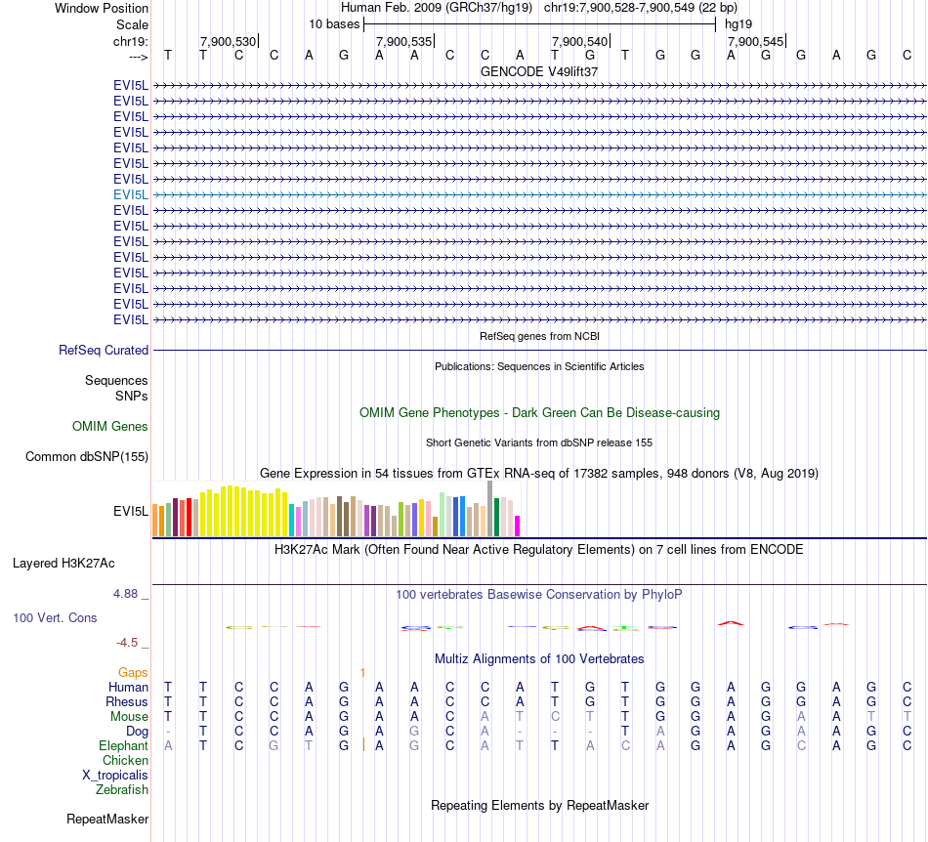
Task: Click the 10 bases scale label
Action: click(x=334, y=24)
